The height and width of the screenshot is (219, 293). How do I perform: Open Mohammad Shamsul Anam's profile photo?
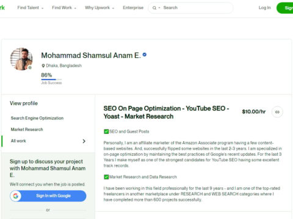coord(21,59)
